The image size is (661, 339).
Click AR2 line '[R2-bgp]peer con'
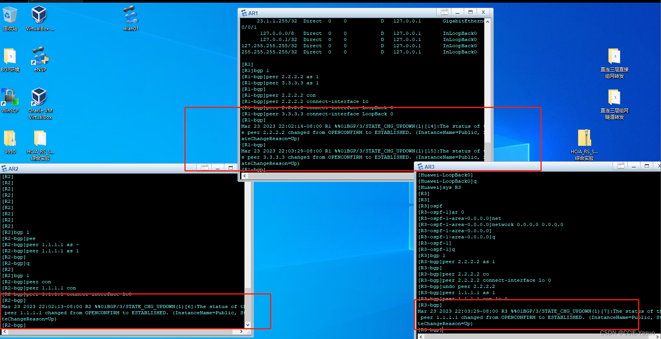click(x=27, y=282)
